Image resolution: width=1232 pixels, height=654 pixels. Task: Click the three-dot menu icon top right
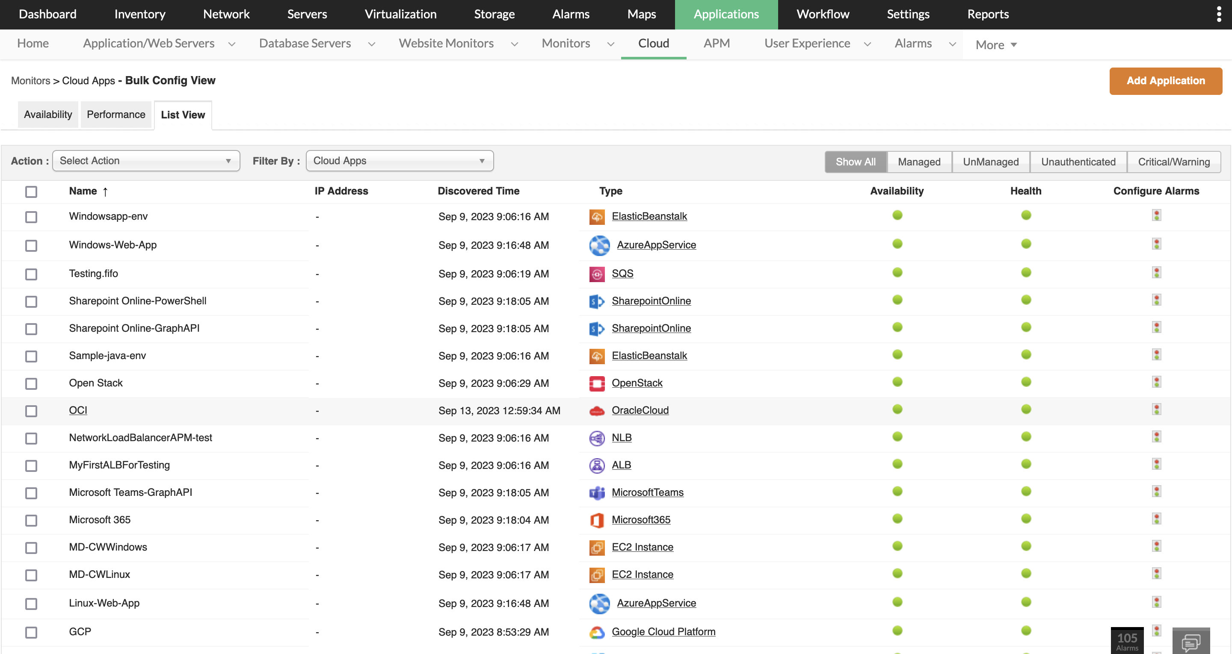[1219, 15]
